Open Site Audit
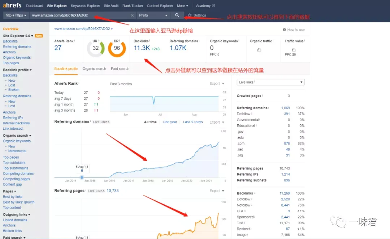Viewport: 390px width, 239px height. [111, 6]
